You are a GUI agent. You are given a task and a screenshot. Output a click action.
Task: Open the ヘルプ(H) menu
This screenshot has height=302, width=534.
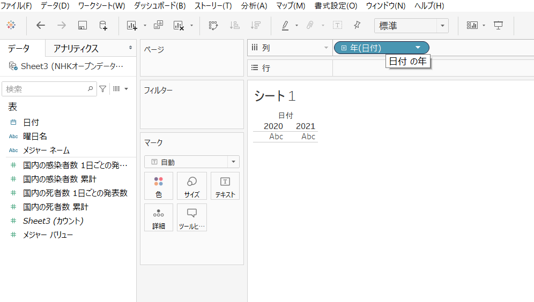429,6
